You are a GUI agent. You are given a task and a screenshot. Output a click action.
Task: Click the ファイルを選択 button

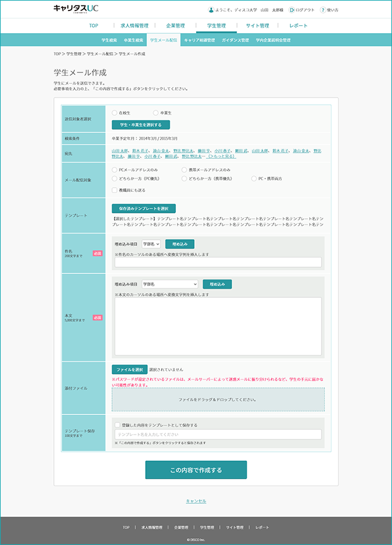(x=129, y=370)
